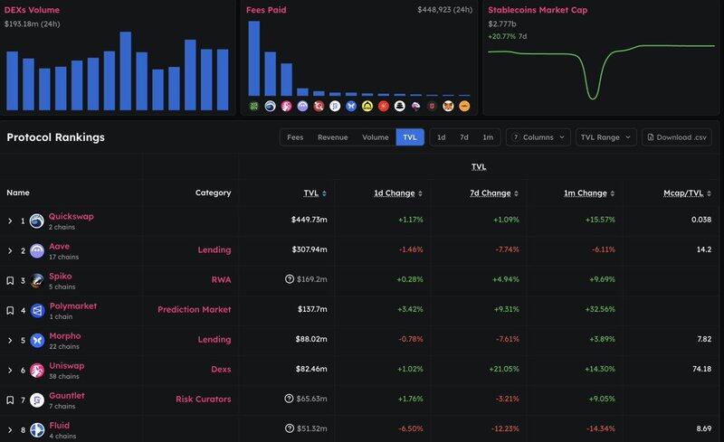Click the pink Uniswap icon under Fees Paid chart

pos(286,106)
